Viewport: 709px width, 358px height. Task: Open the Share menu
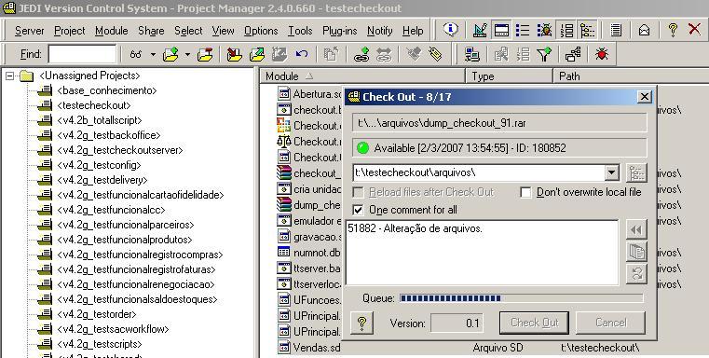coord(151,31)
